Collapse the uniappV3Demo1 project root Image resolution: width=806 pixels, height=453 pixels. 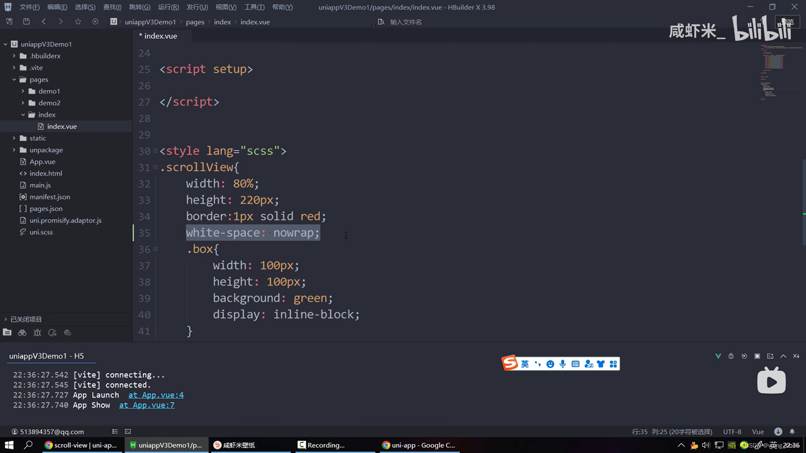pos(5,44)
